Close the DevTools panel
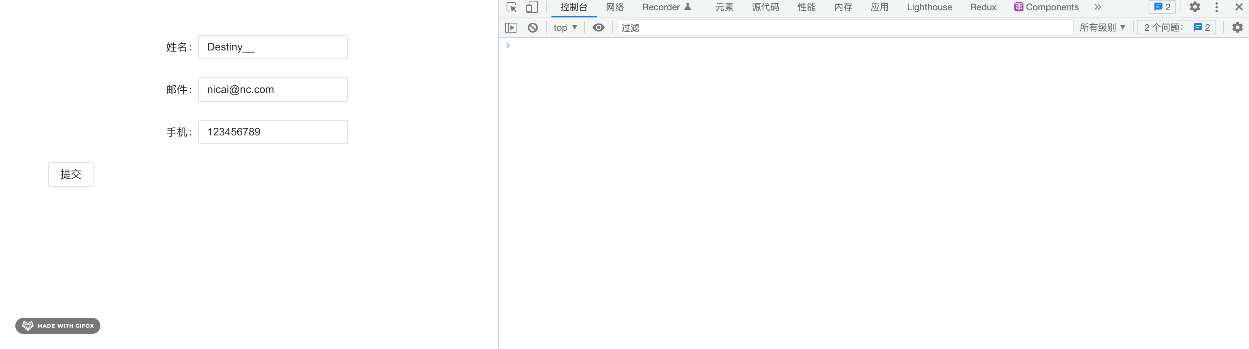 click(x=1239, y=7)
